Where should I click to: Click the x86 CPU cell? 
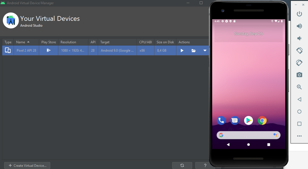click(x=146, y=51)
